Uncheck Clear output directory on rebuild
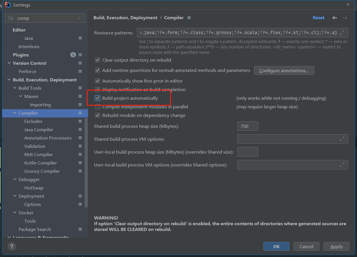The height and width of the screenshot is (257, 357). click(x=98, y=60)
